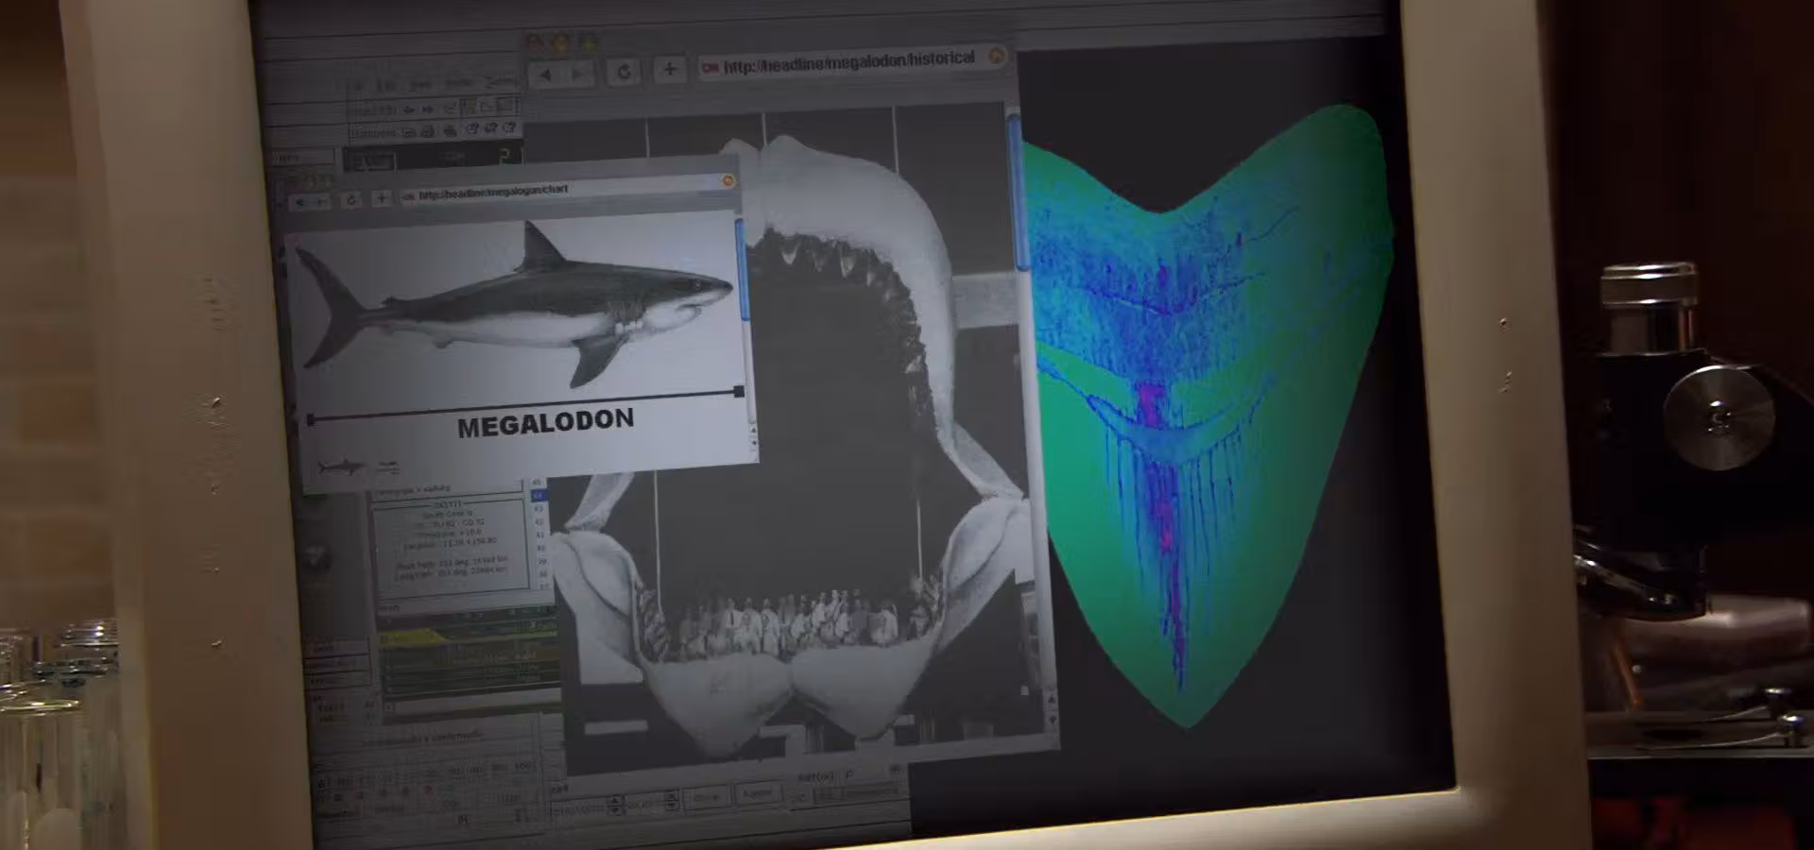Click the forward arrow in the megalodon/historical browser
Screen dimensions: 1814x850
578,74
